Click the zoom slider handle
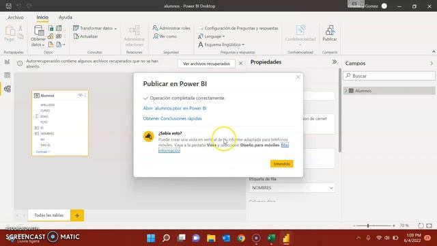The width and height of the screenshot is (437, 246). pyautogui.click(x=368, y=225)
